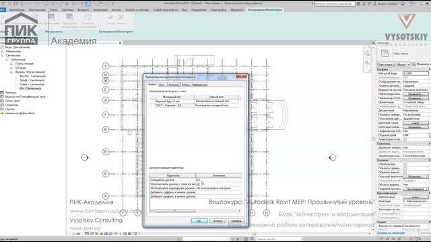Open the navigation wheel in view
The height and width of the screenshot is (242, 431).
coord(367,54)
